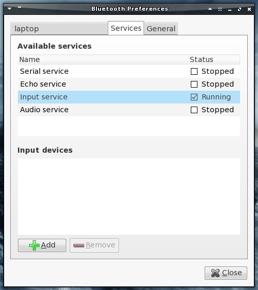Image resolution: width=258 pixels, height=290 pixels.
Task: Maximize the Bluetooth Preferences window
Action: point(240,9)
